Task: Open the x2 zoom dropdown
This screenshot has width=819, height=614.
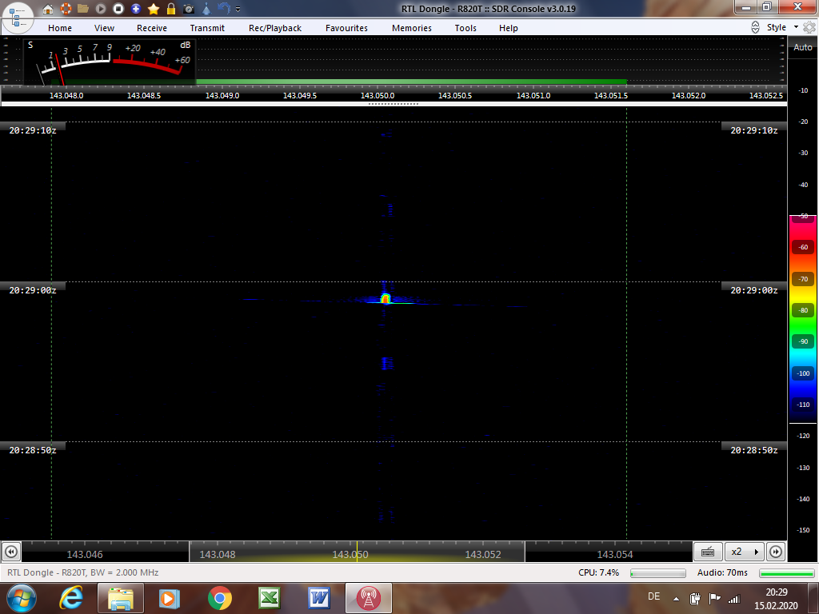Action: pyautogui.click(x=745, y=552)
